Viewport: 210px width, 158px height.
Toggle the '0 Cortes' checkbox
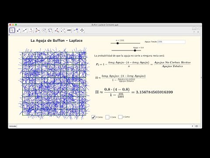(x=93, y=117)
